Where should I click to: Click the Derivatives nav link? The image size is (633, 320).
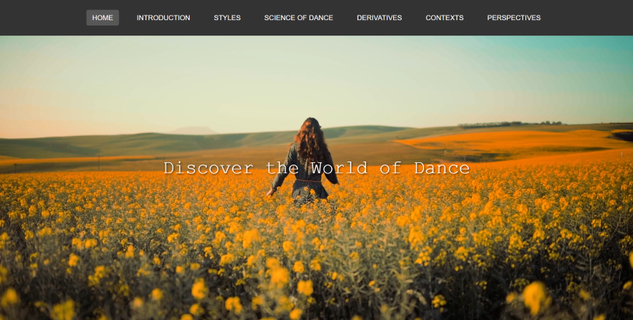pyautogui.click(x=379, y=18)
